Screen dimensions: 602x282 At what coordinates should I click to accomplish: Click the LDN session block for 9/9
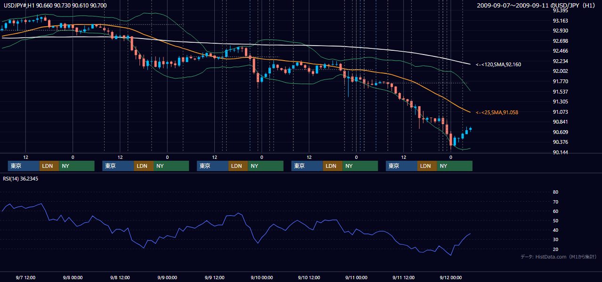pos(238,166)
